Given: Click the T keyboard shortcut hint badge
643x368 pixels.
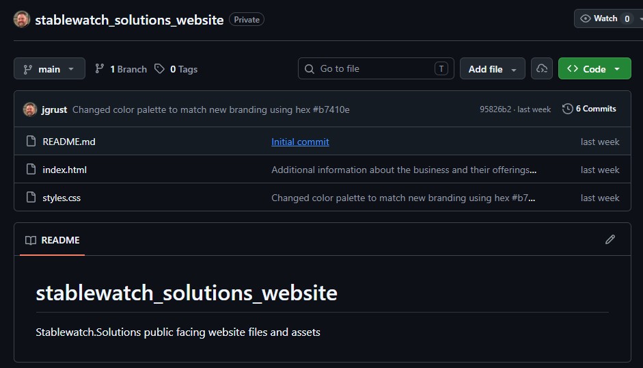Looking at the screenshot, I should click(x=441, y=68).
